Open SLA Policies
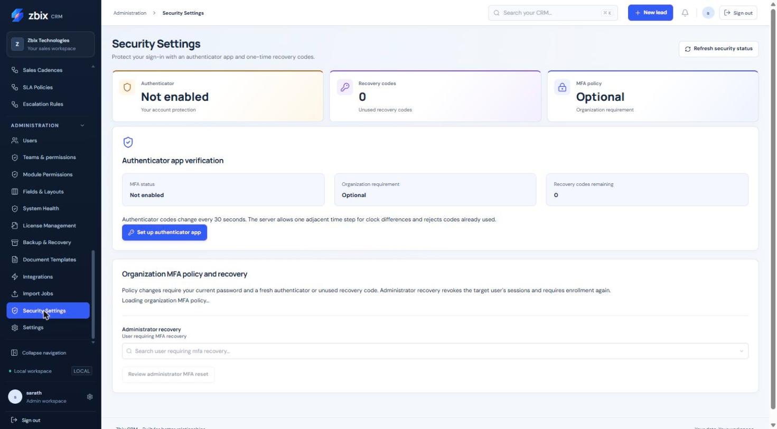This screenshot has width=777, height=429. click(x=48, y=87)
